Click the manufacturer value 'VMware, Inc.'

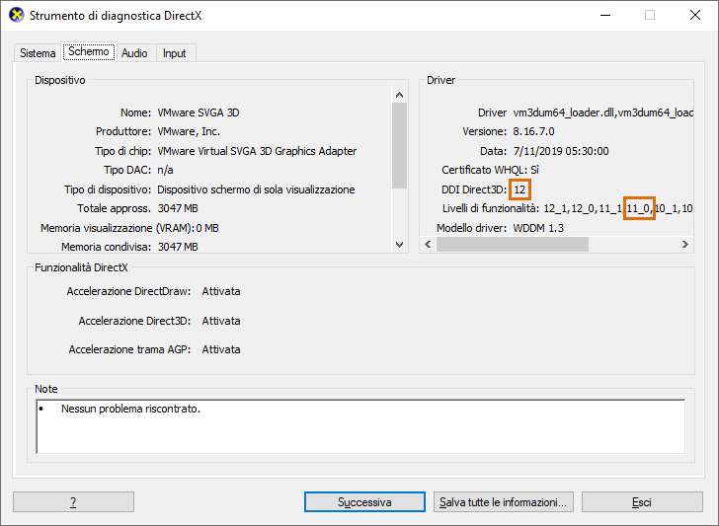(189, 131)
